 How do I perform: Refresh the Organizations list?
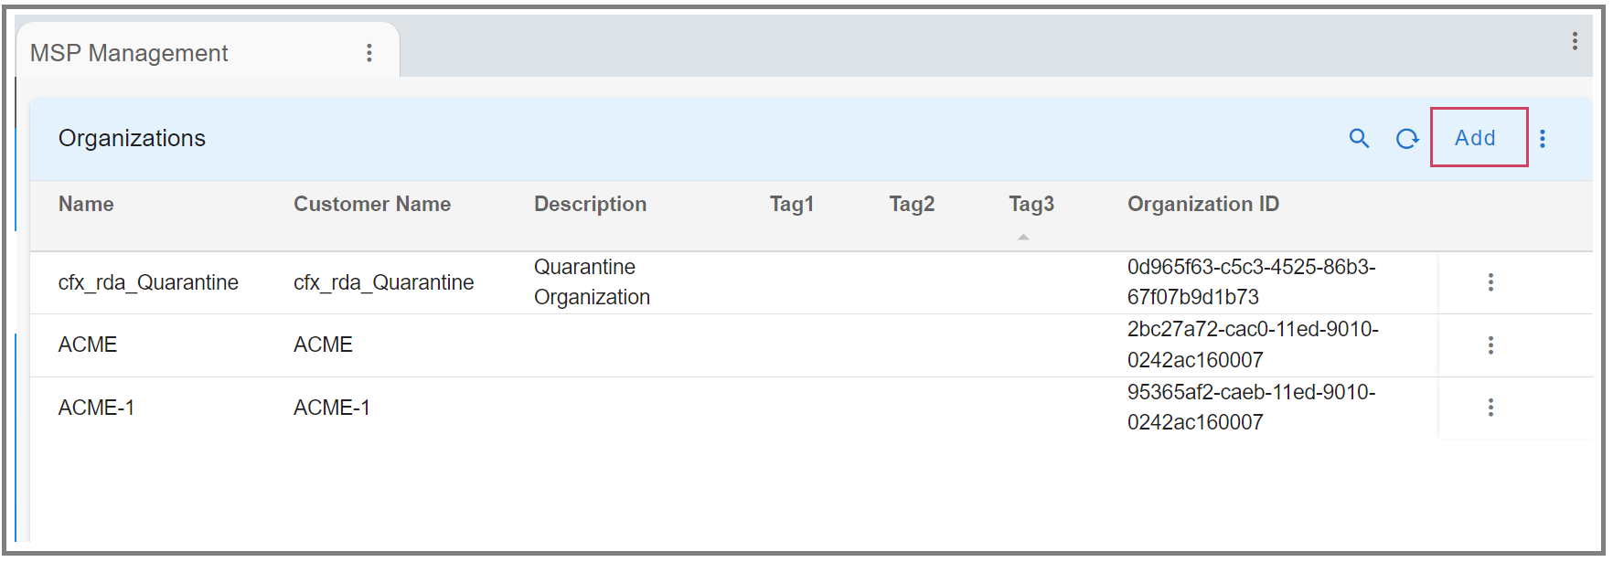(1406, 138)
